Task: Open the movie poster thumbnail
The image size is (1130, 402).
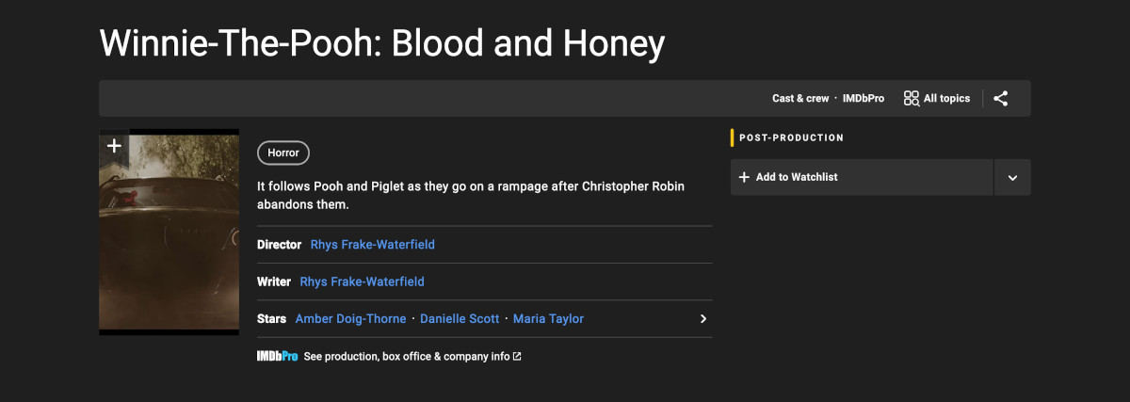Action: tap(169, 232)
